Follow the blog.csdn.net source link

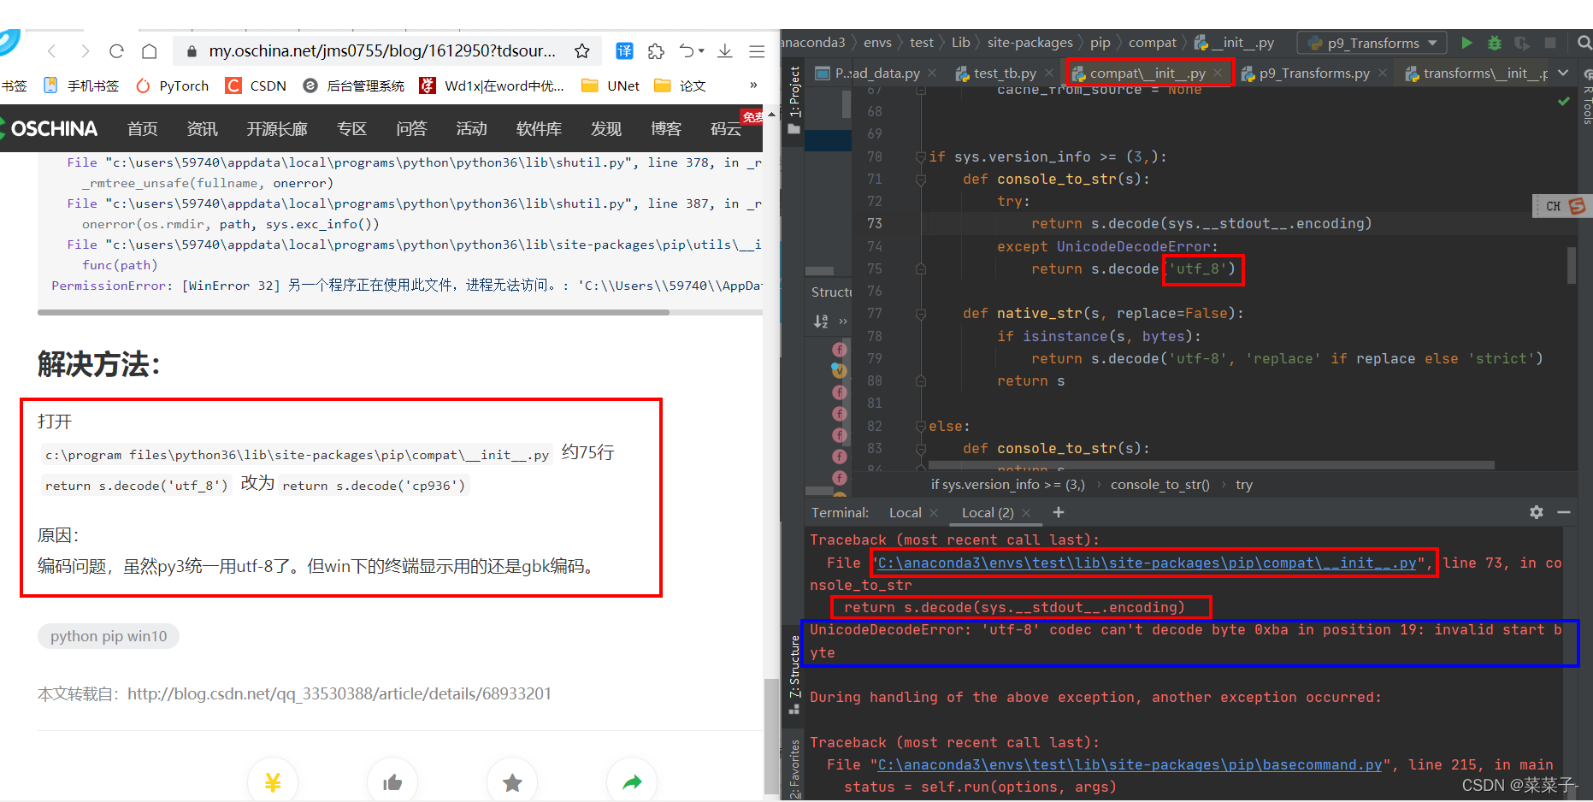click(339, 693)
